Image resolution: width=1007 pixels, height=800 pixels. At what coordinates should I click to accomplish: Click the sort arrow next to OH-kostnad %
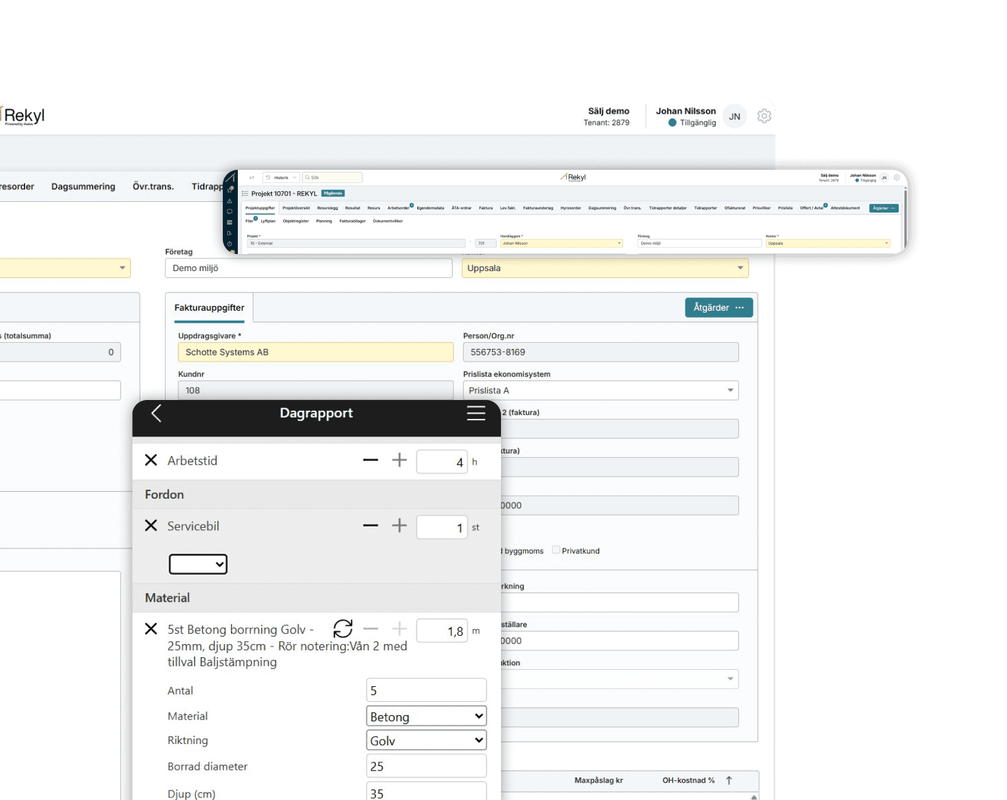pyautogui.click(x=729, y=781)
